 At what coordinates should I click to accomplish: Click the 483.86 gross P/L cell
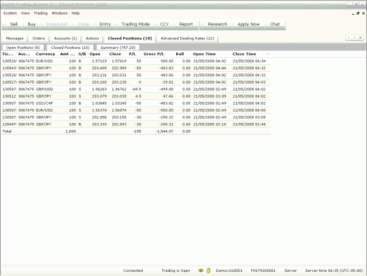click(x=167, y=75)
